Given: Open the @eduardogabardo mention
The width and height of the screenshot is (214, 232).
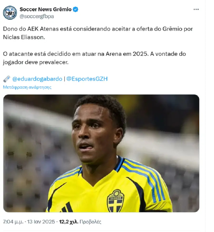Looking at the screenshot, I should 37,79.
